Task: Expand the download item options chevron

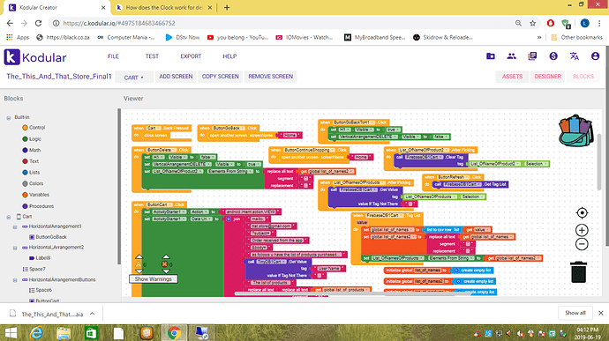Action: pos(92,314)
